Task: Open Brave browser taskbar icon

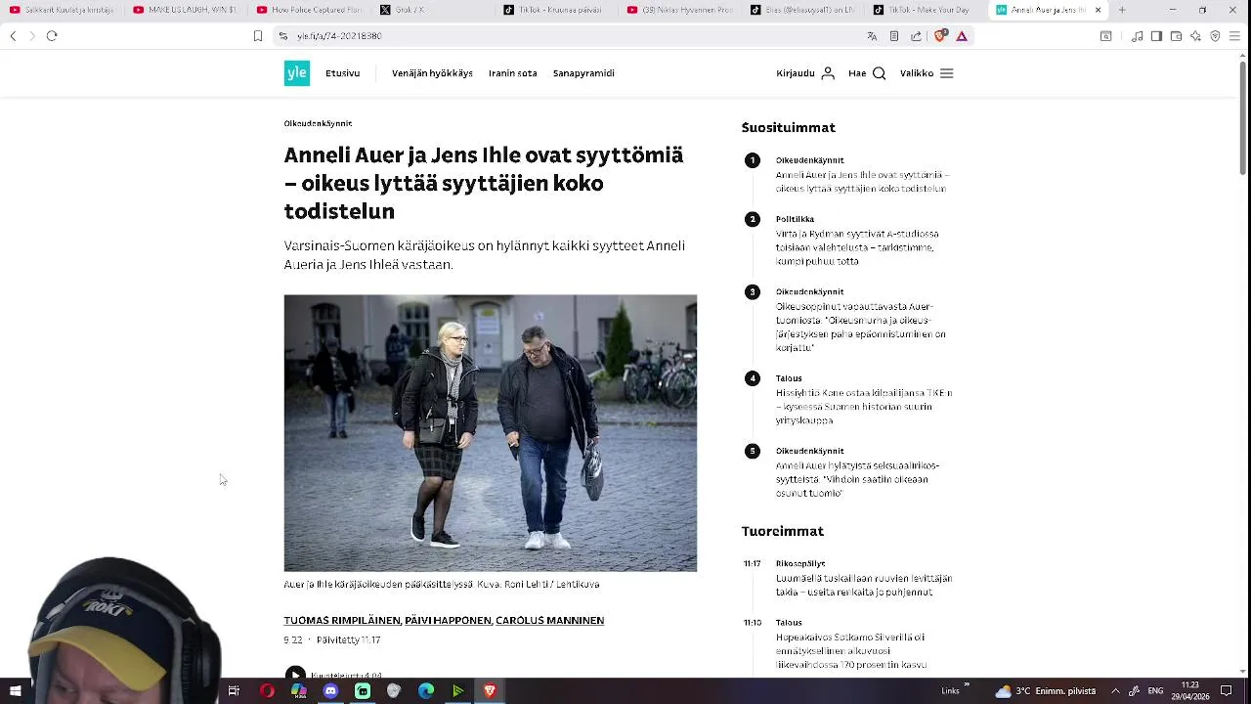Action: click(x=490, y=691)
